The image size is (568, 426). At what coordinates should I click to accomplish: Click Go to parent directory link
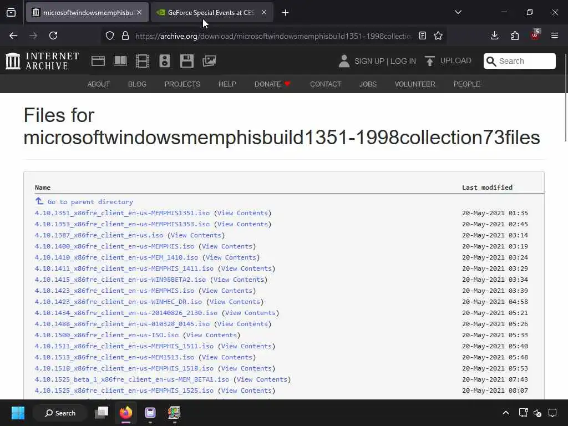[x=90, y=202]
